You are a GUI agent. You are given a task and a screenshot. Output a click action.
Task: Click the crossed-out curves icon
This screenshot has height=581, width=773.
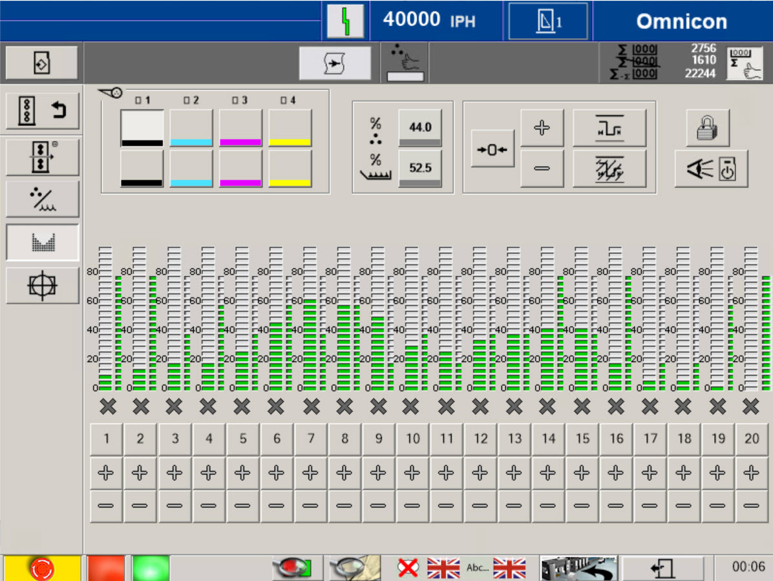coord(610,169)
